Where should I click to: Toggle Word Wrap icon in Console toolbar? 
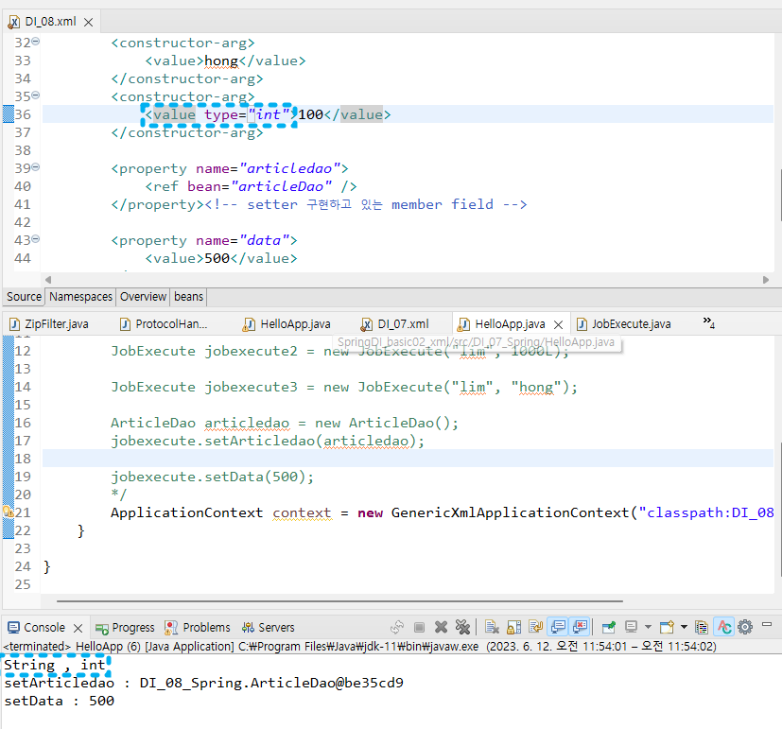[x=535, y=627]
